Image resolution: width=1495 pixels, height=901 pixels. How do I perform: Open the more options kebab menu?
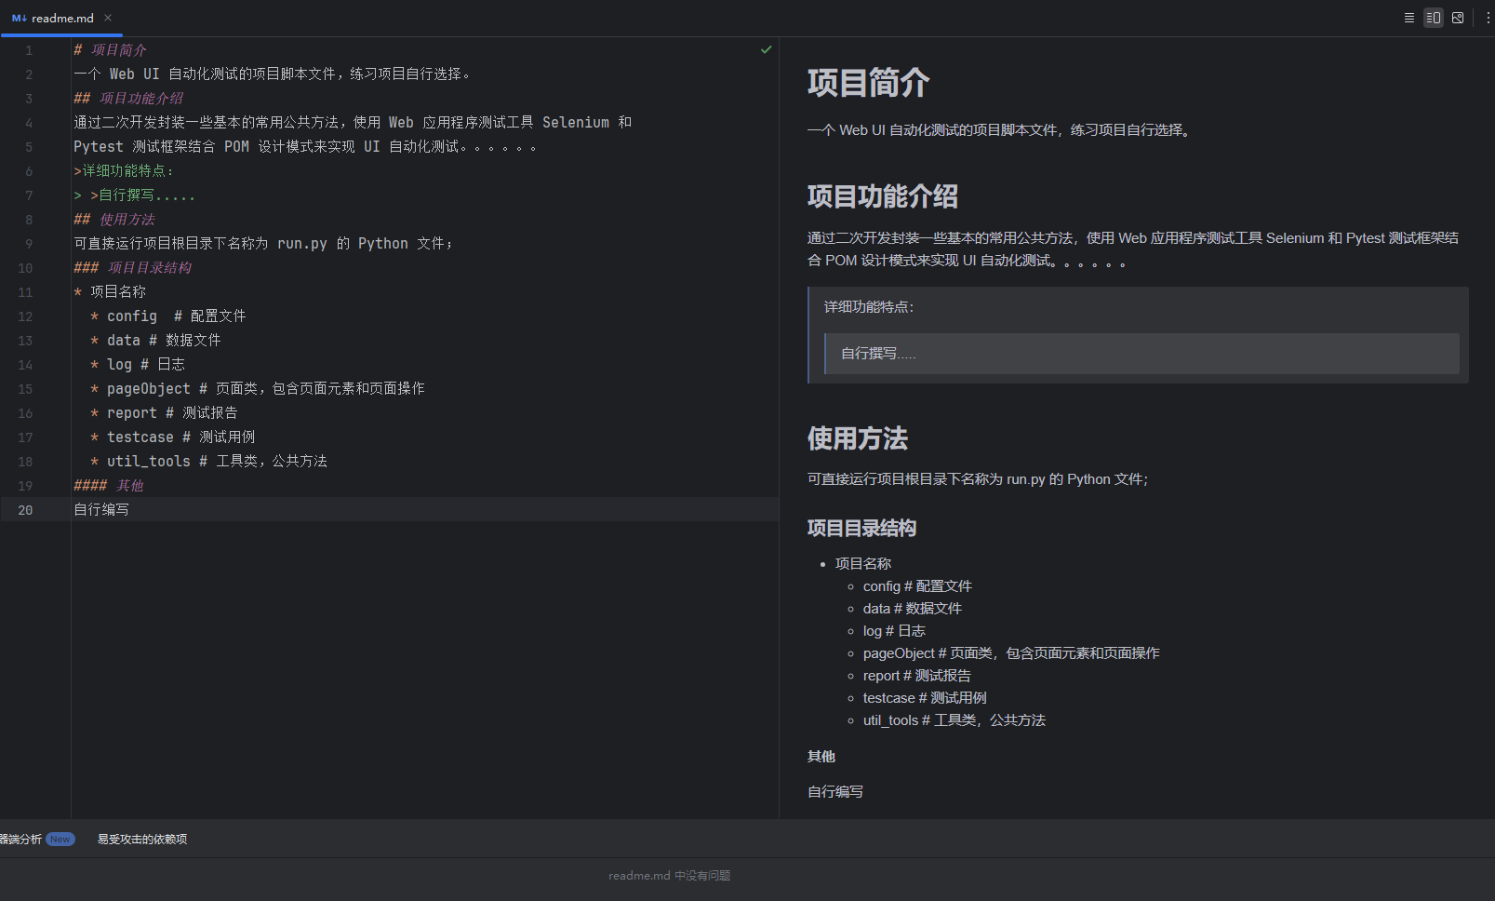[x=1488, y=18]
